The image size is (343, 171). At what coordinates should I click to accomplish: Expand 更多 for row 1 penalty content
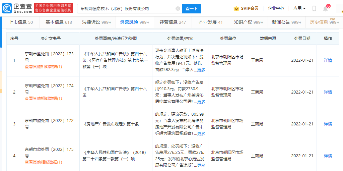(x=201, y=70)
